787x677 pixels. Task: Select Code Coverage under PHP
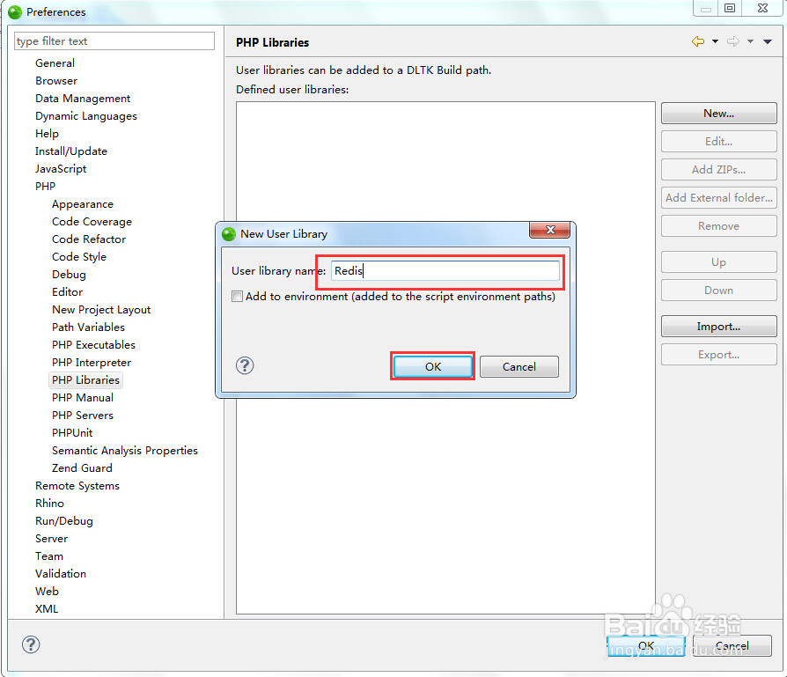pyautogui.click(x=92, y=222)
